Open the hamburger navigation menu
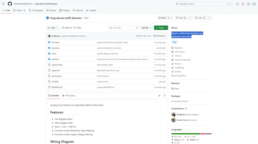 (x=3, y=4)
